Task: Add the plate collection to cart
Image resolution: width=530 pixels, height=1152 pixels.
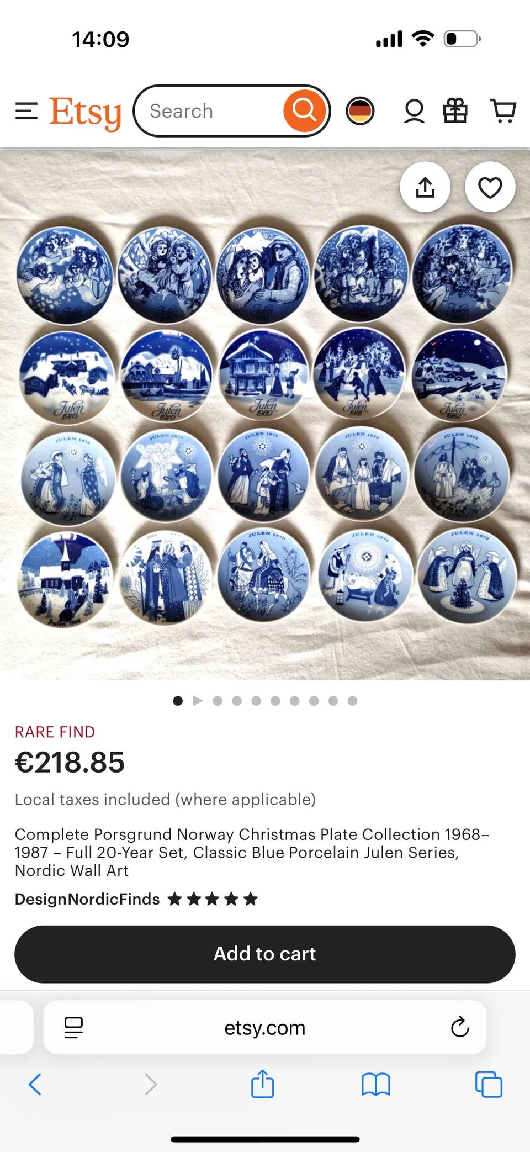Action: [265, 954]
